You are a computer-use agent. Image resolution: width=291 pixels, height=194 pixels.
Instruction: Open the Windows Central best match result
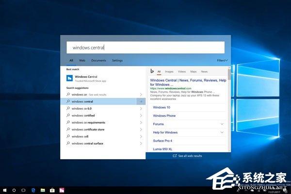point(103,79)
